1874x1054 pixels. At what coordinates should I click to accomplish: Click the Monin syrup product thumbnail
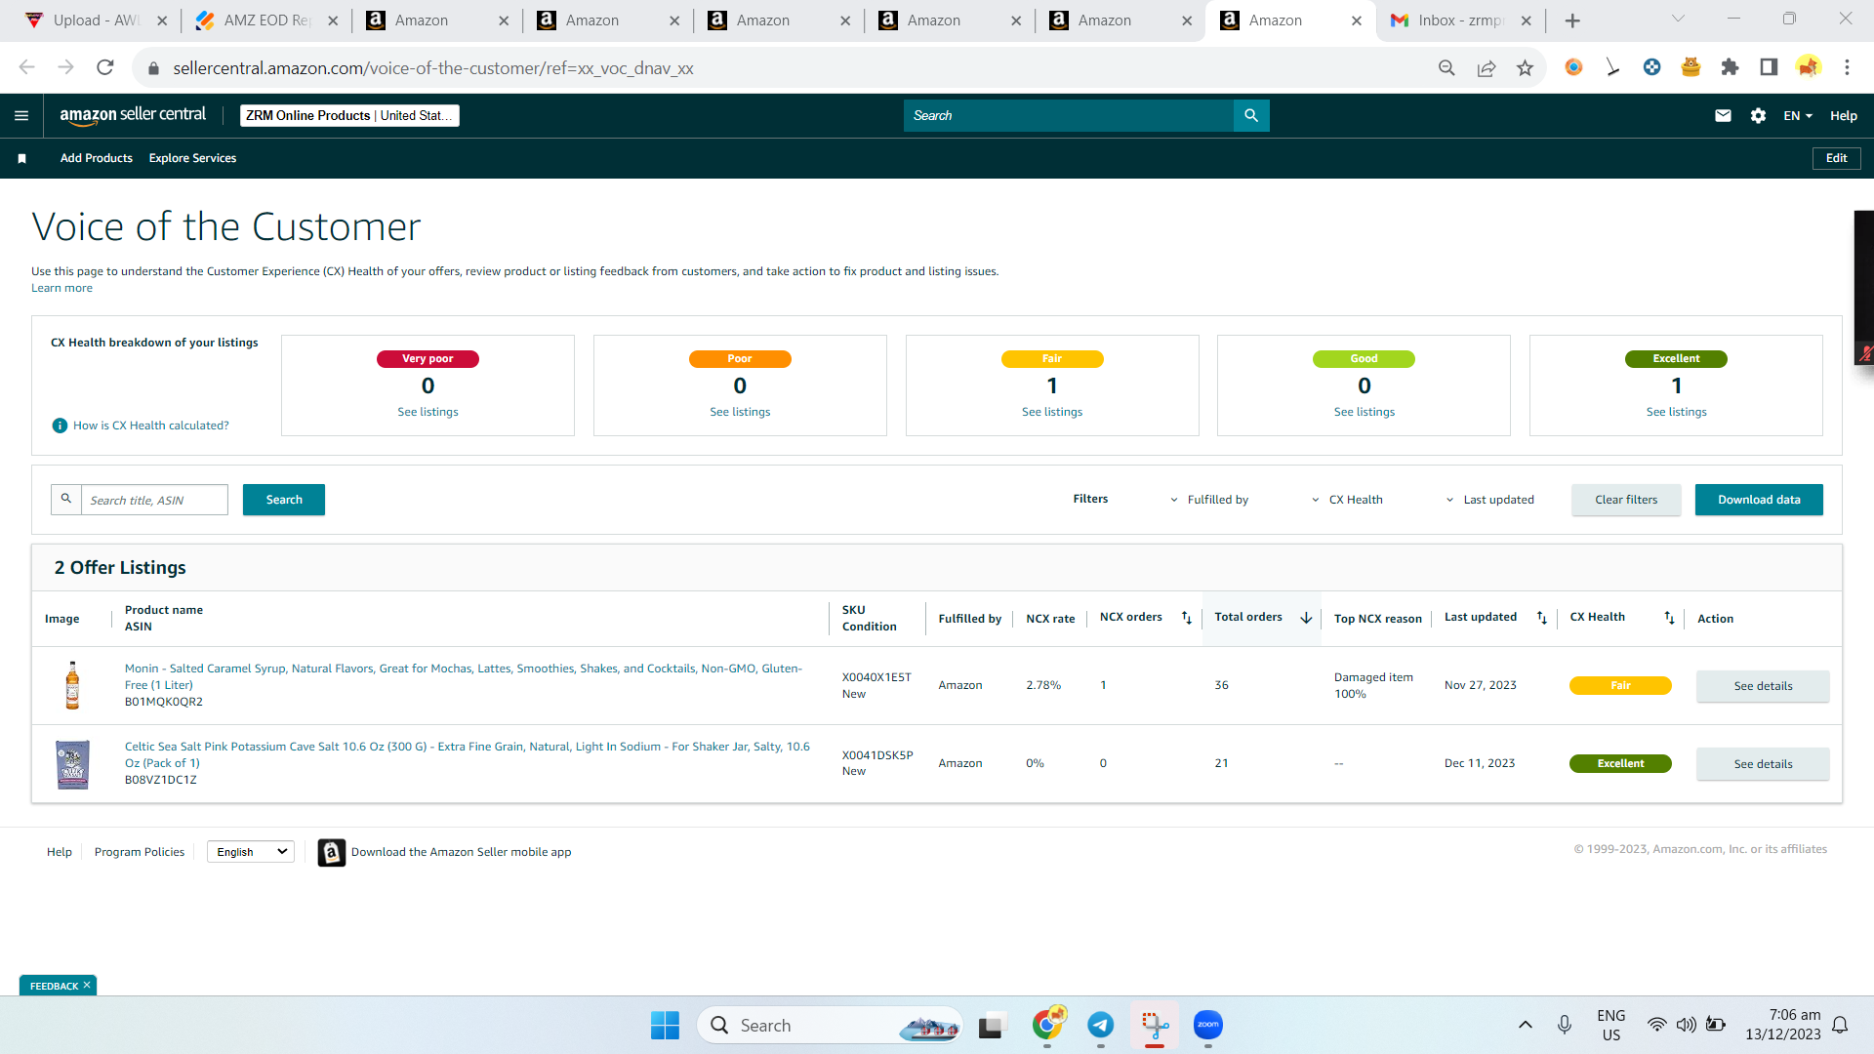[72, 685]
